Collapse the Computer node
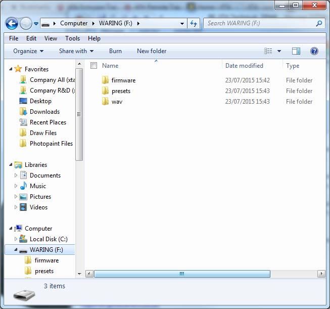This screenshot has height=309, width=330. 11,228
